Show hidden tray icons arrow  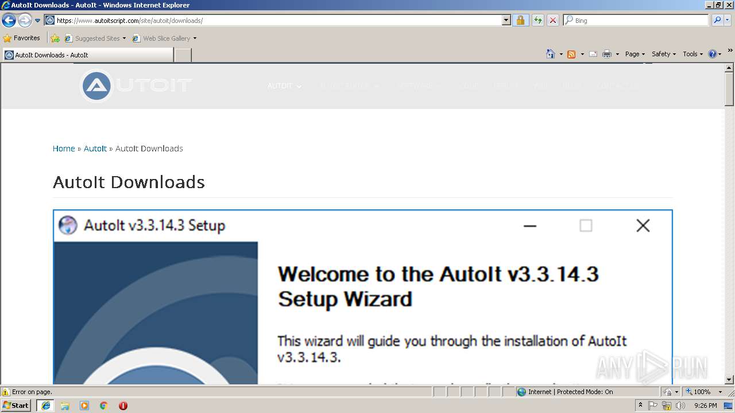[640, 406]
